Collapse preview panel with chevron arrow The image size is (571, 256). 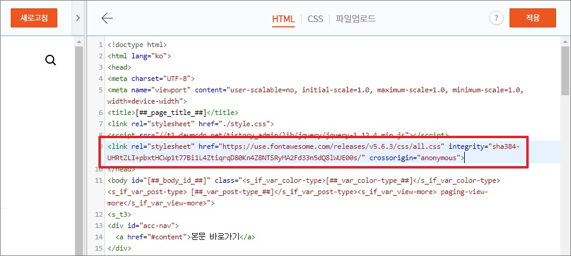point(78,18)
